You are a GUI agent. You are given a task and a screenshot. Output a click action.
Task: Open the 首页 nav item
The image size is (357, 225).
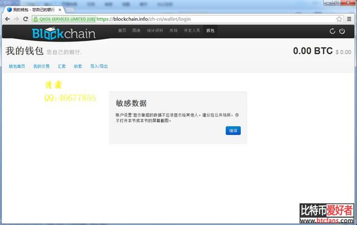coord(122,31)
